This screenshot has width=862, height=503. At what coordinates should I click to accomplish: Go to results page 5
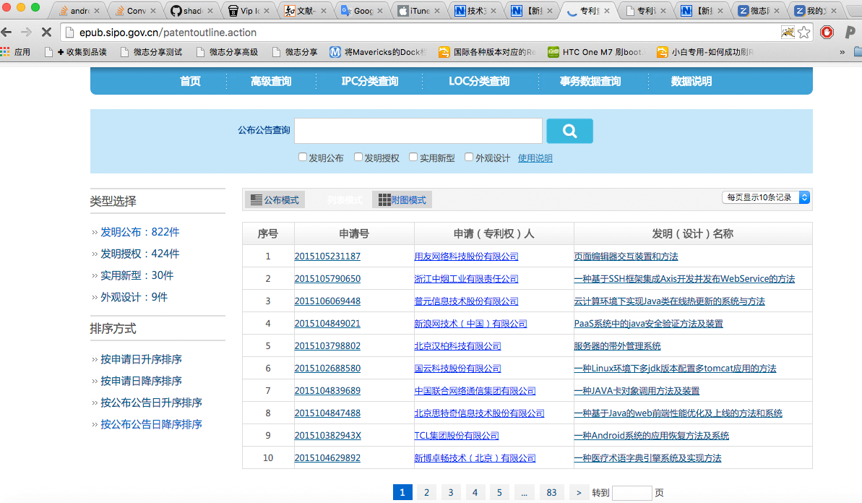coord(499,493)
